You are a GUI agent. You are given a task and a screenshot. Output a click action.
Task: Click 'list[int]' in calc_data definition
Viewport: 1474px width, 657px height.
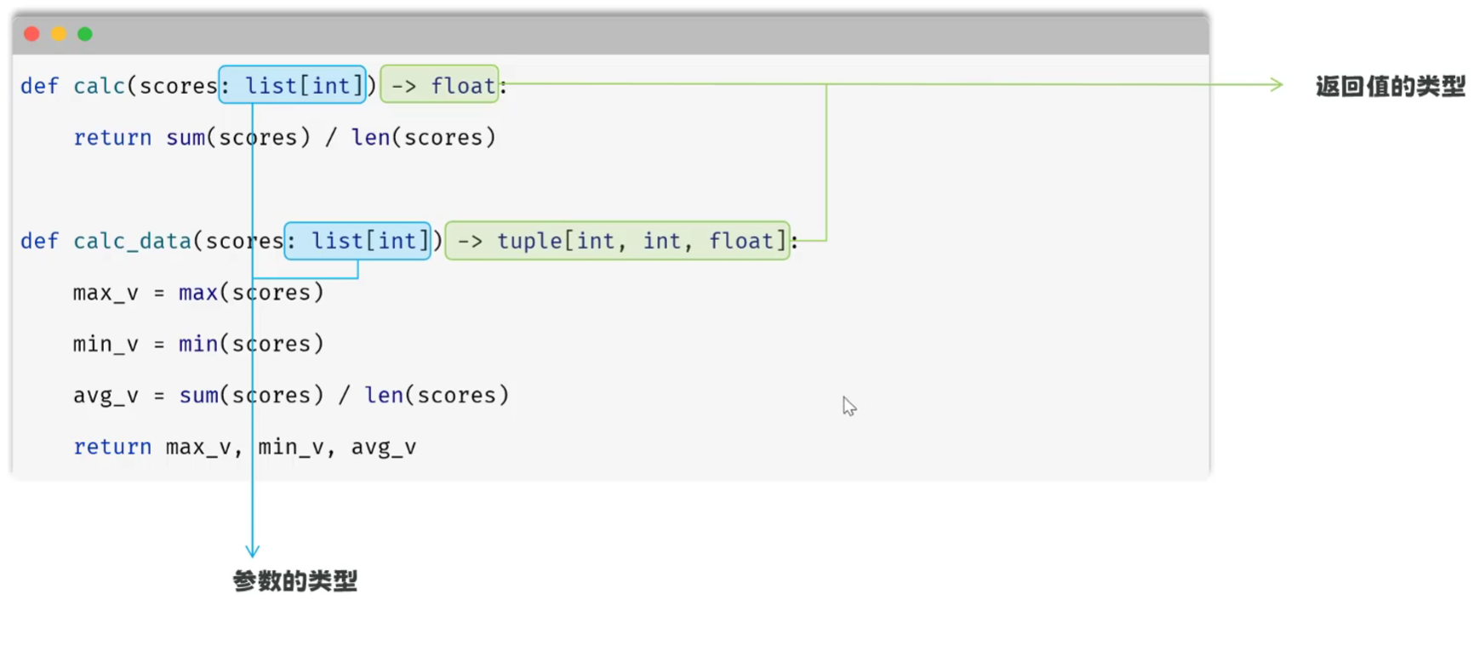click(370, 241)
